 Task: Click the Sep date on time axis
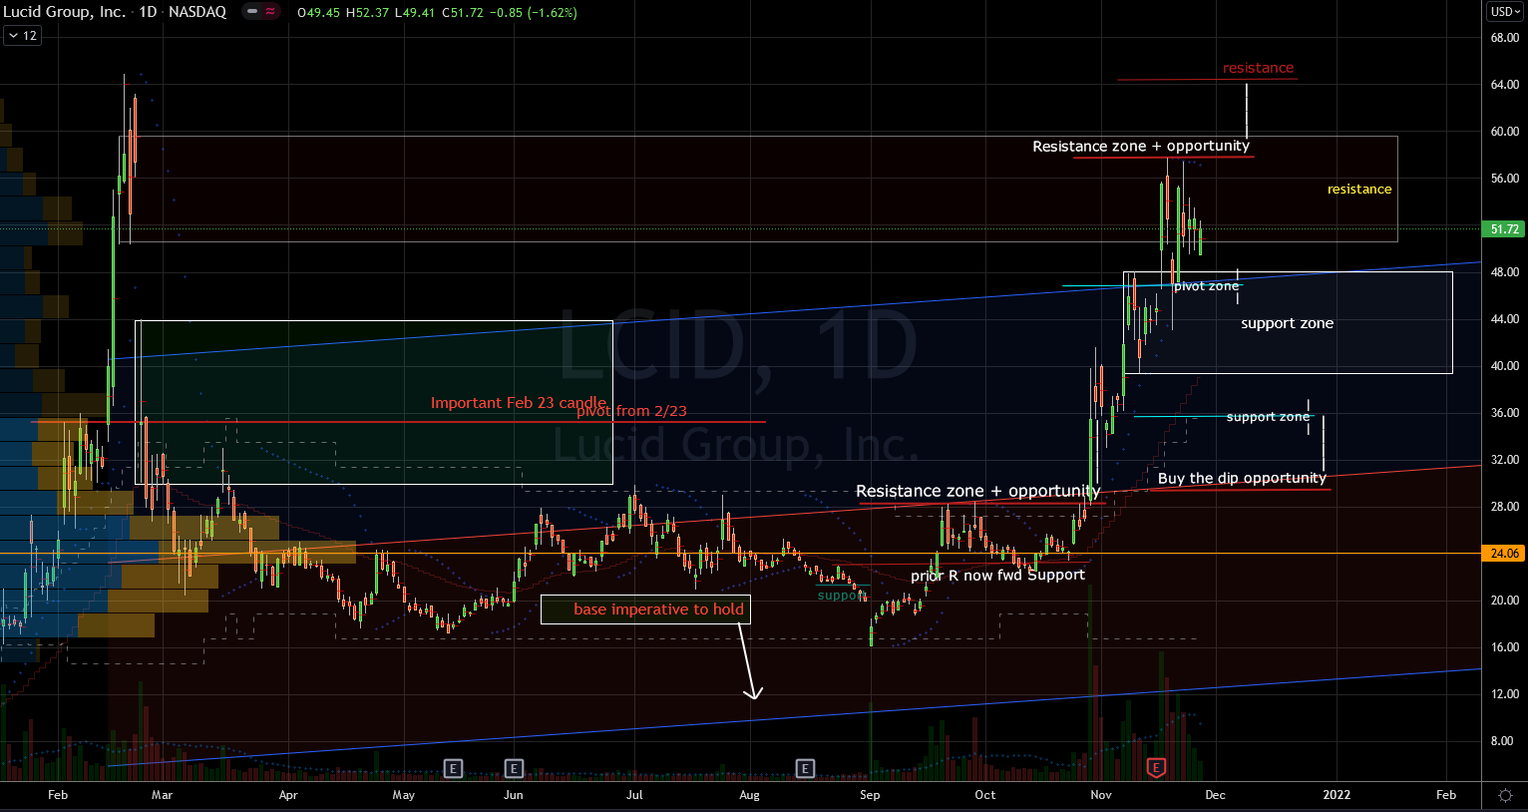tap(870, 795)
